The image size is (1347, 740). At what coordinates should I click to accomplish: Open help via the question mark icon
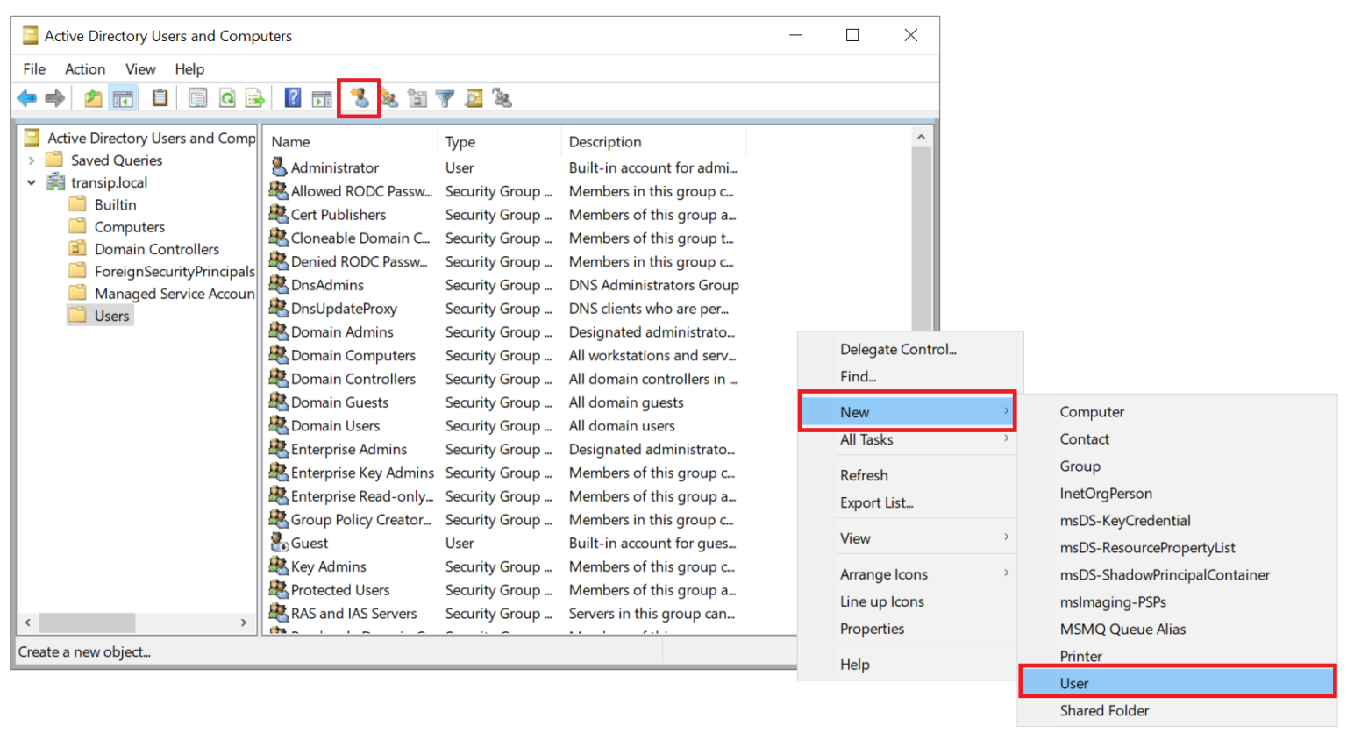click(292, 97)
